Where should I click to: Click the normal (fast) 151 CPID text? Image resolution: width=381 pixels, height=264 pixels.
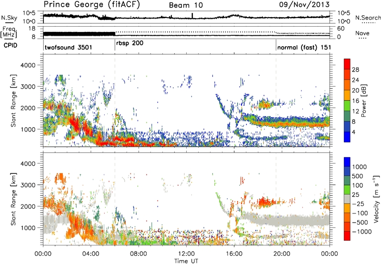tap(304, 47)
